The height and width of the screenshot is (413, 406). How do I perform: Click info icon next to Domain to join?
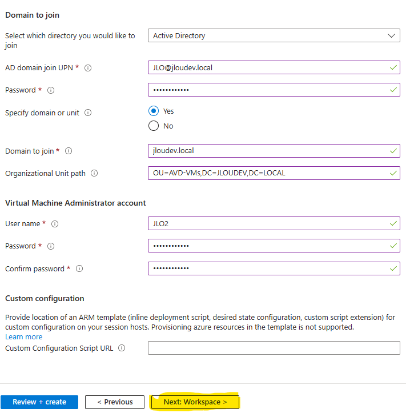(69, 151)
